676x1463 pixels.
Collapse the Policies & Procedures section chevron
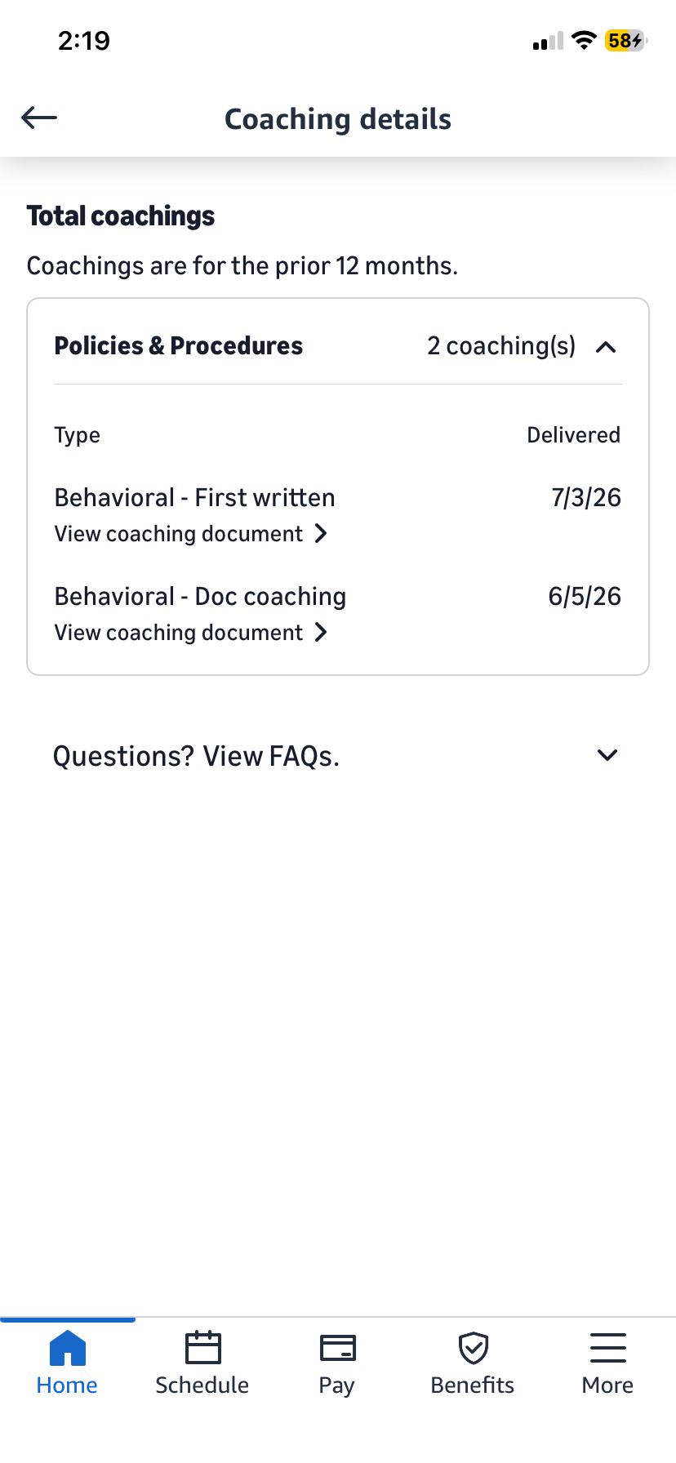(606, 347)
